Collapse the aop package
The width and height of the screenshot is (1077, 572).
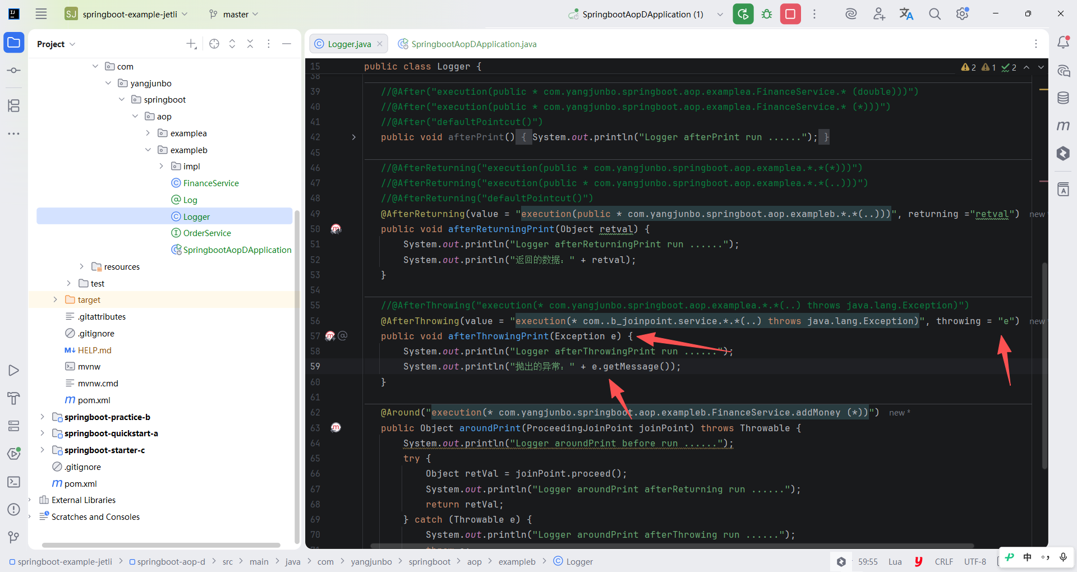pos(135,116)
